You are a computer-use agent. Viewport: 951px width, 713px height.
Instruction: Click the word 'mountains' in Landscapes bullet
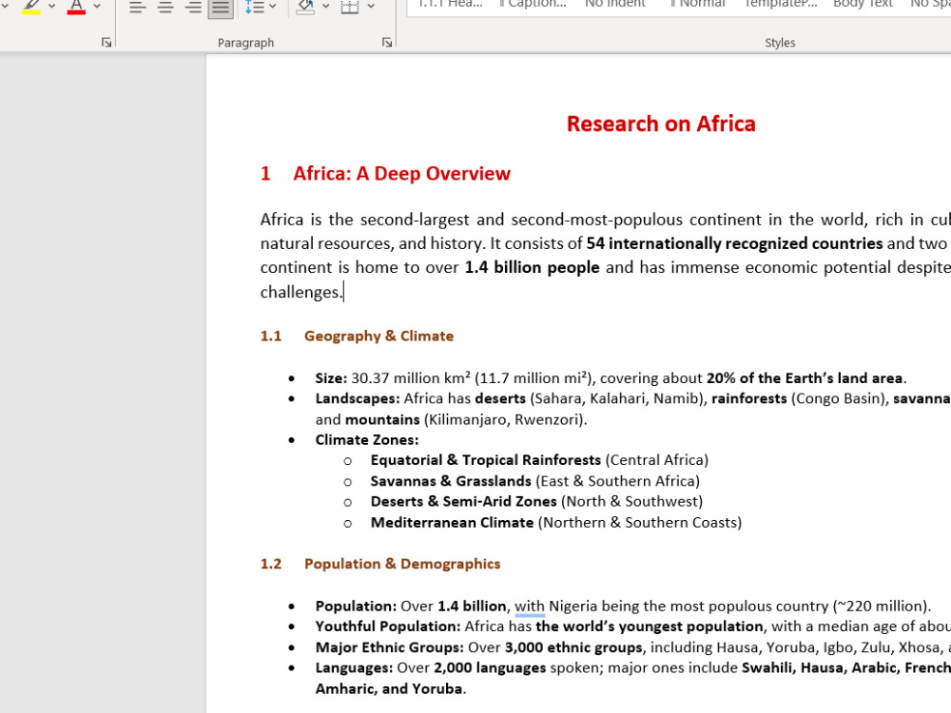pos(382,420)
